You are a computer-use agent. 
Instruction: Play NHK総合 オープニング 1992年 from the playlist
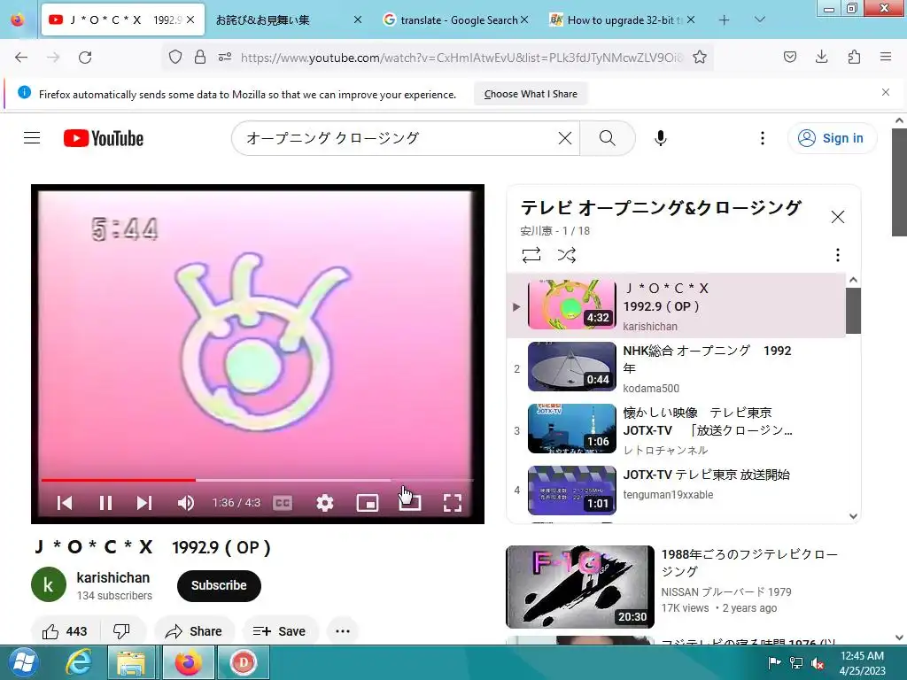click(676, 368)
